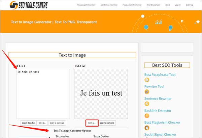Open Paragraph Rewriter from the navigation
This screenshot has height=138, width=202.
coord(86,5)
